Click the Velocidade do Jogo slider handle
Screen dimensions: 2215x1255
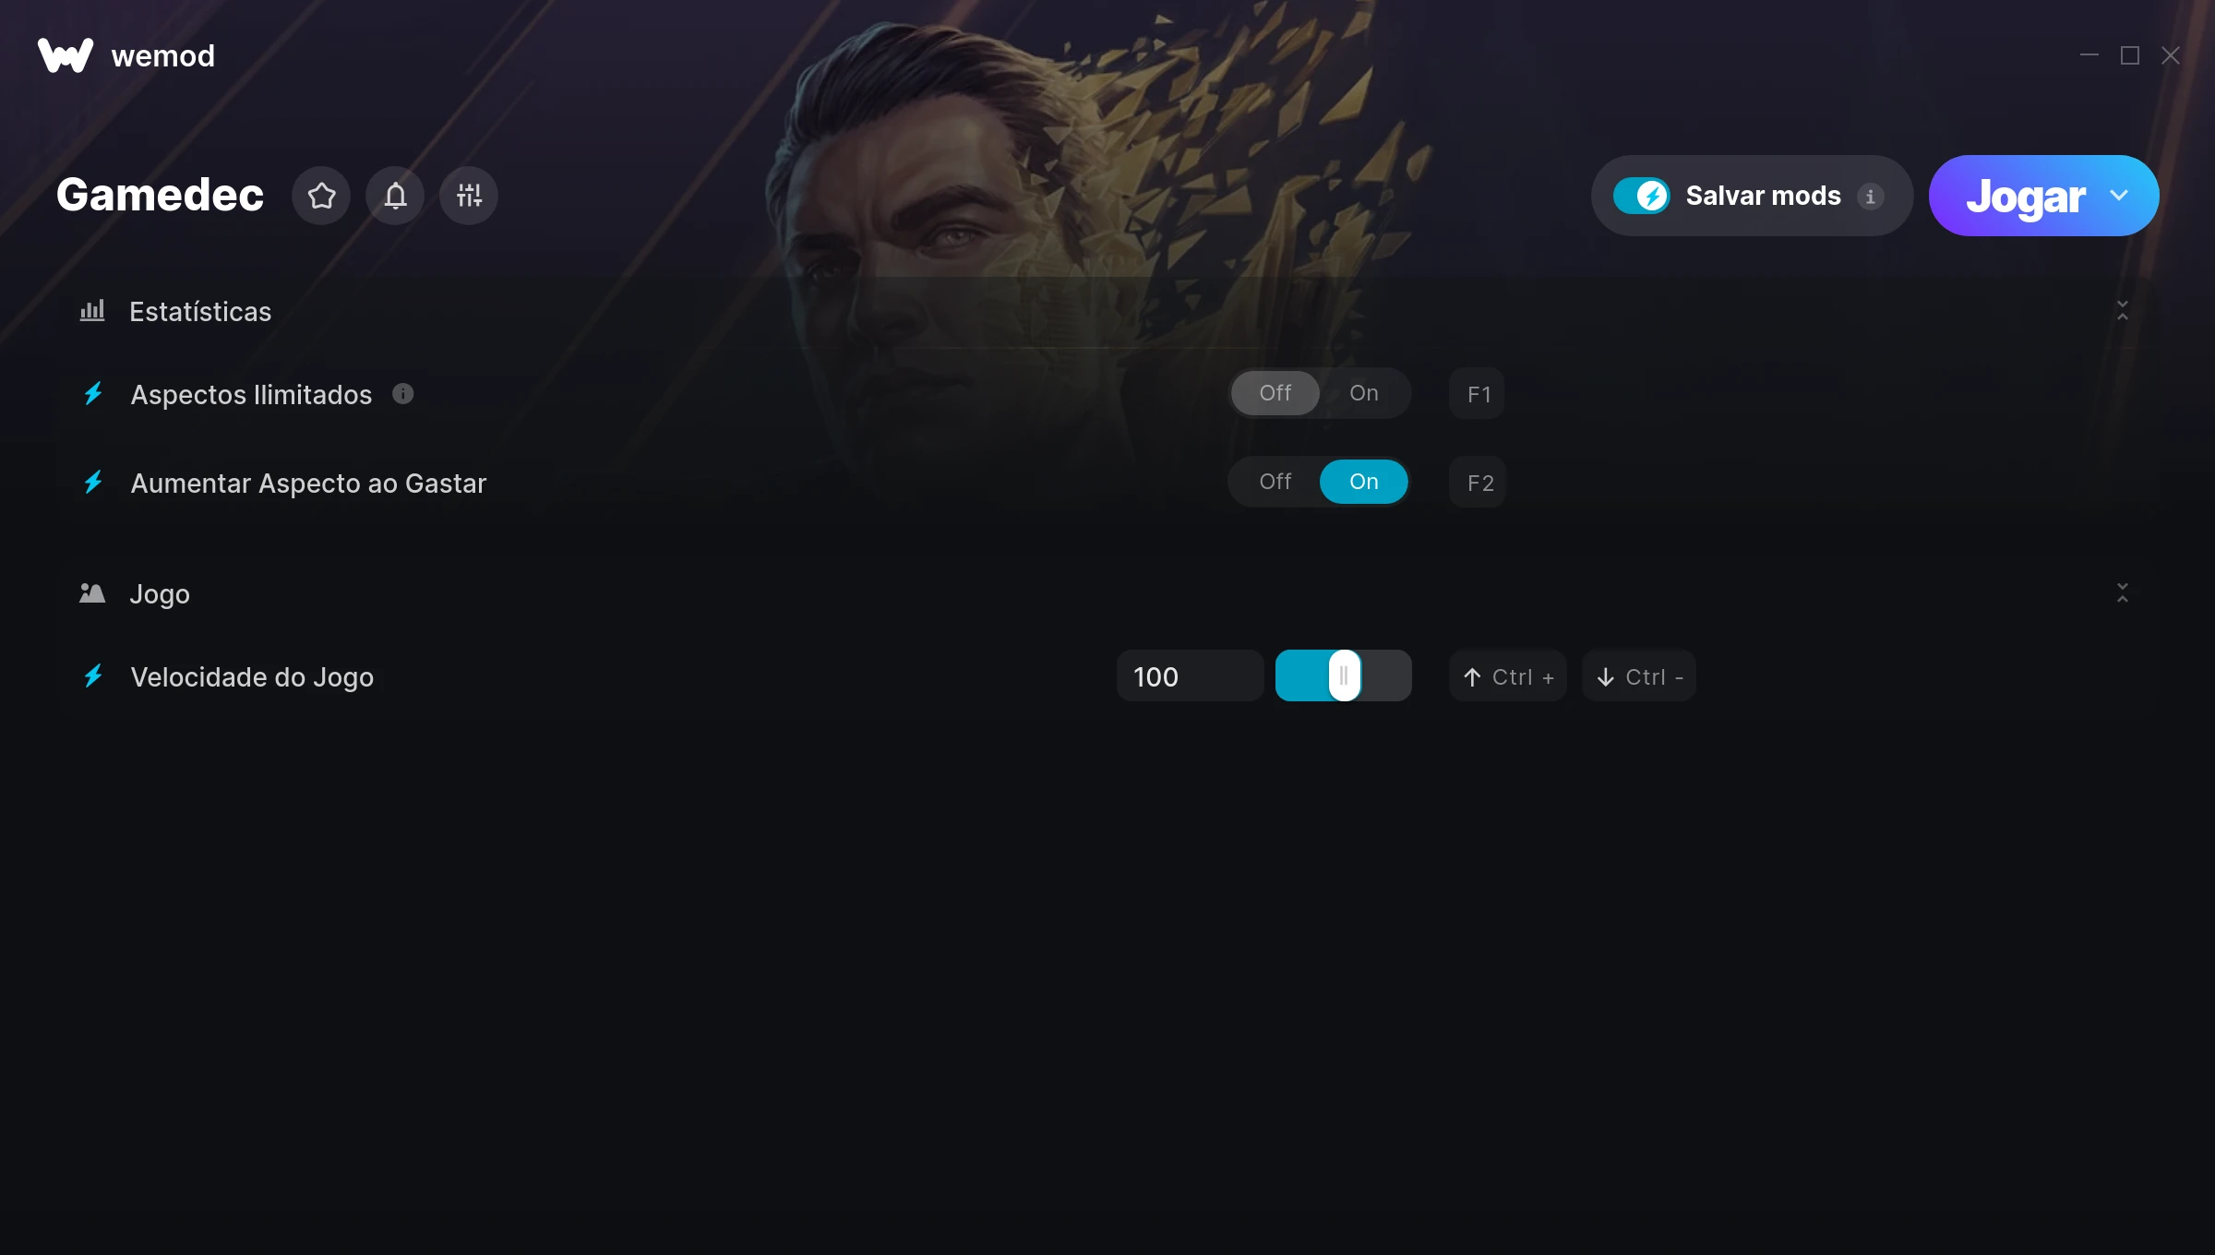point(1345,675)
